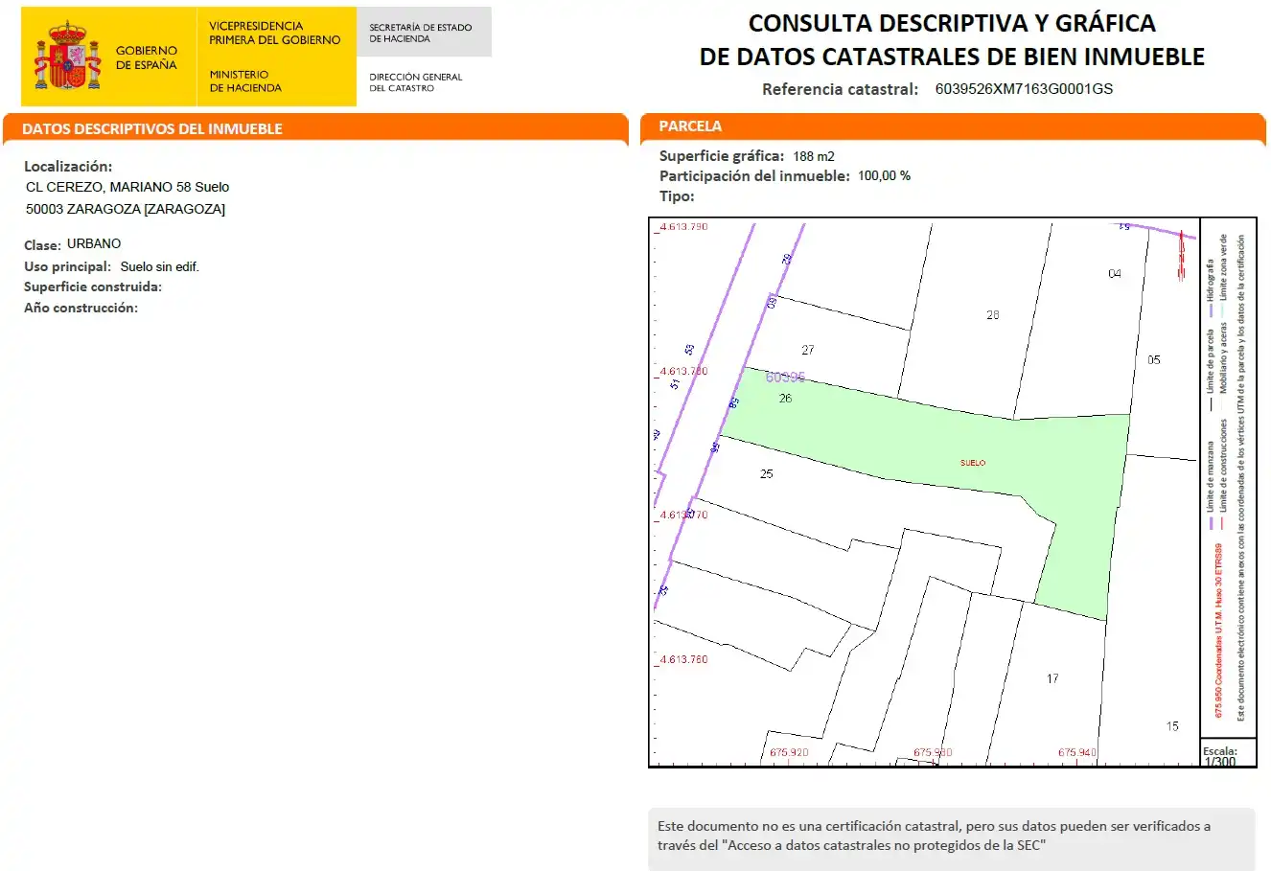Click parcel number 26 on the map
The height and width of the screenshot is (871, 1271).
pos(785,398)
